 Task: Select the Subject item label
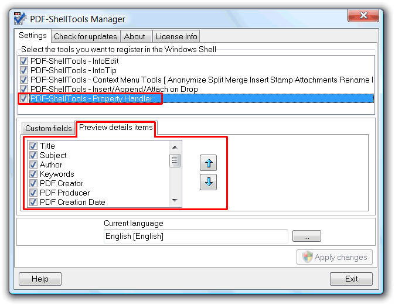pyautogui.click(x=53, y=155)
